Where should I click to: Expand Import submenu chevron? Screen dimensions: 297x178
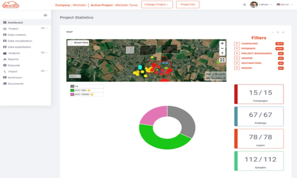(47, 71)
